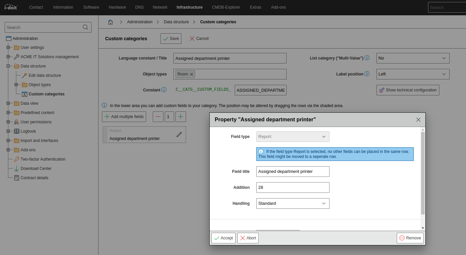Click the green plus field count button

pos(180,117)
